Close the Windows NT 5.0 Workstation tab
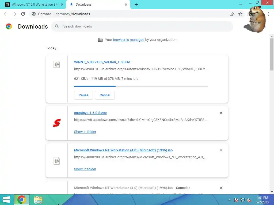 point(62,5)
